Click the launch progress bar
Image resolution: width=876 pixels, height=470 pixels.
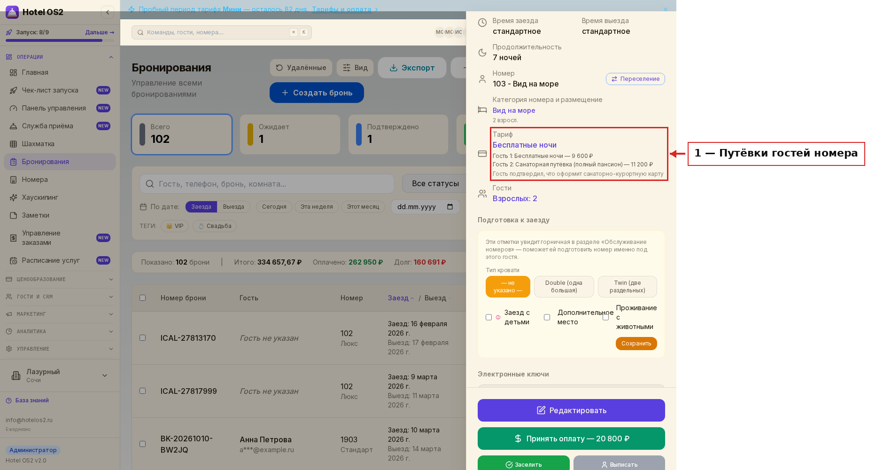pos(60,40)
